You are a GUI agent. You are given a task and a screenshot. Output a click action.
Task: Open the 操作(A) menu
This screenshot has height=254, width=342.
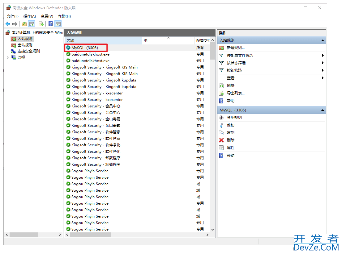click(29, 16)
